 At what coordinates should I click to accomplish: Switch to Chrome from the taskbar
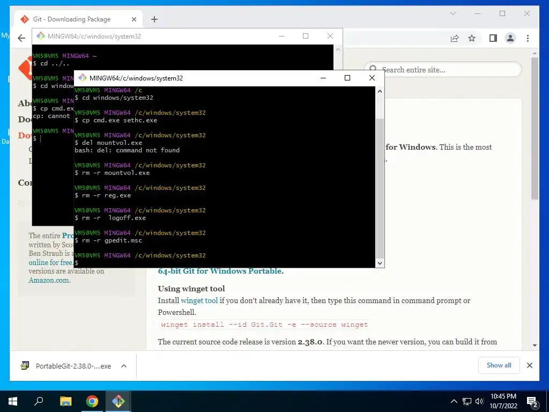(92, 401)
